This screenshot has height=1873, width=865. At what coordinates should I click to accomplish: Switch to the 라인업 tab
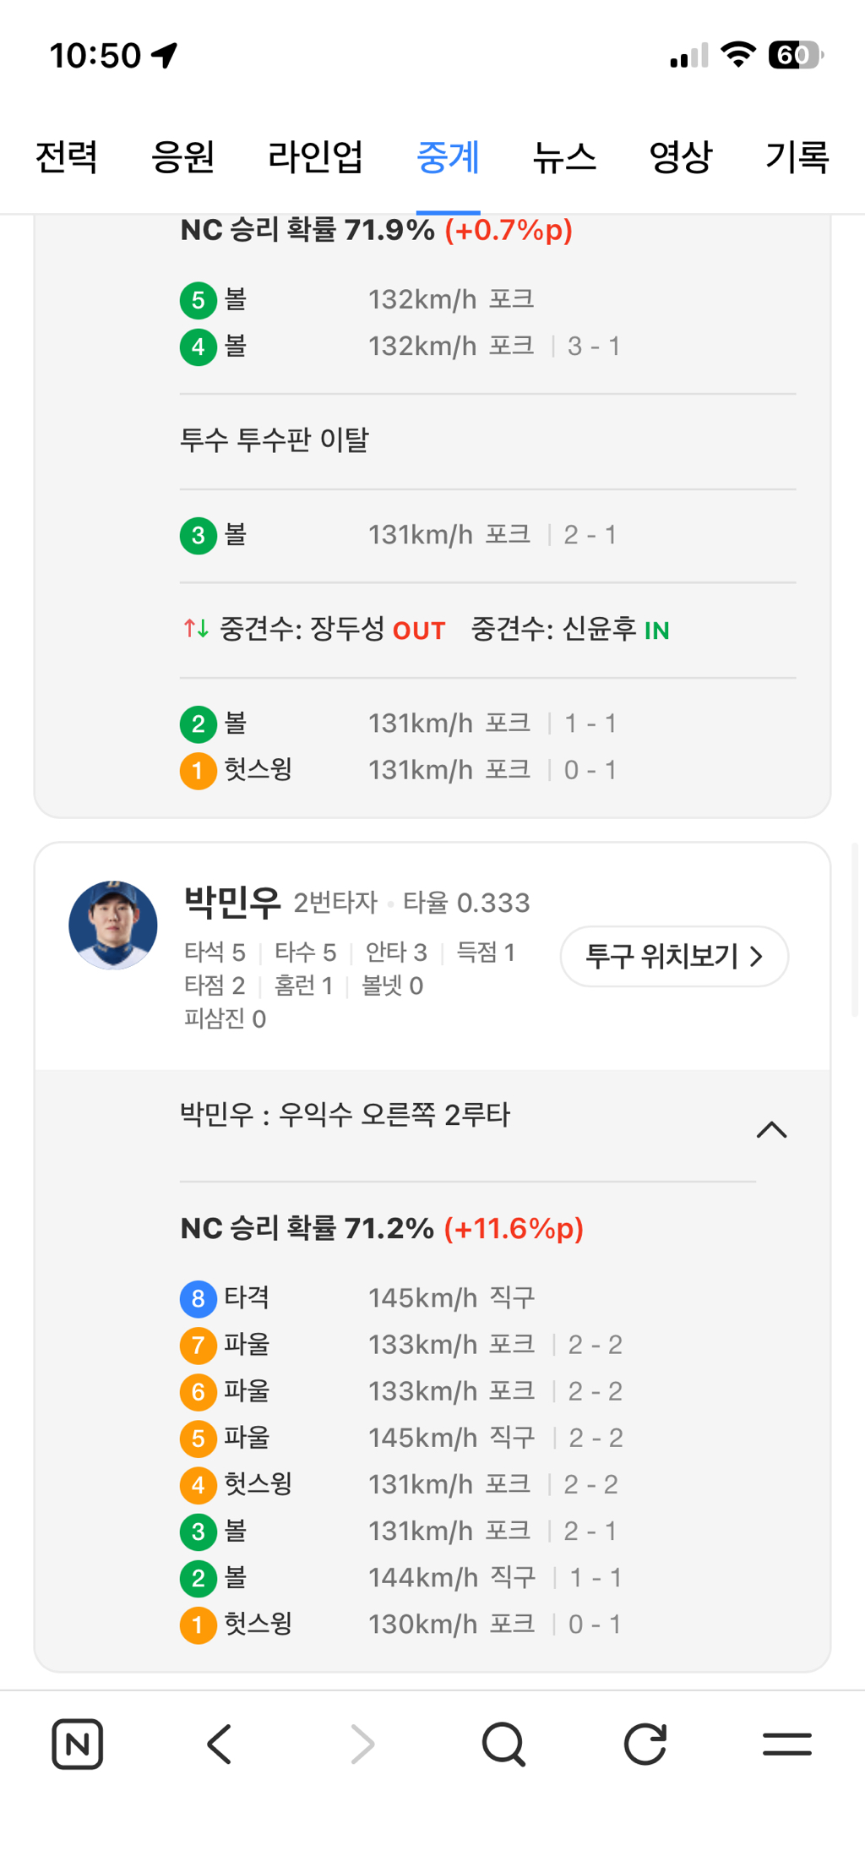point(315,157)
